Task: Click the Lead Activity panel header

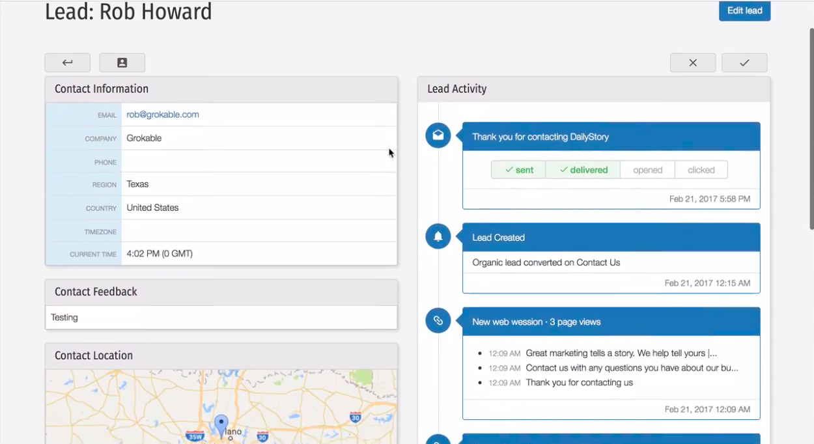Action: click(x=594, y=89)
